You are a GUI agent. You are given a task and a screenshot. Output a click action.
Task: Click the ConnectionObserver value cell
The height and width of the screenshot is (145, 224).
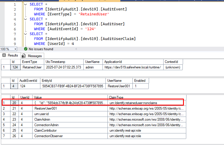point(70,136)
